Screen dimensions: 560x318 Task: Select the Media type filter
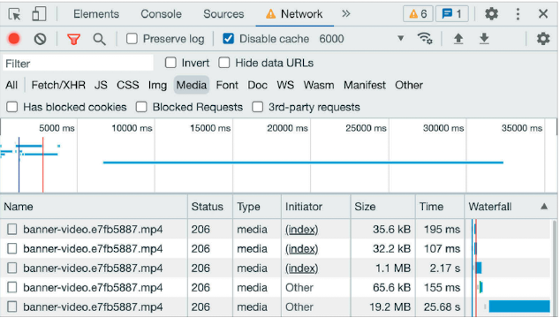(192, 85)
